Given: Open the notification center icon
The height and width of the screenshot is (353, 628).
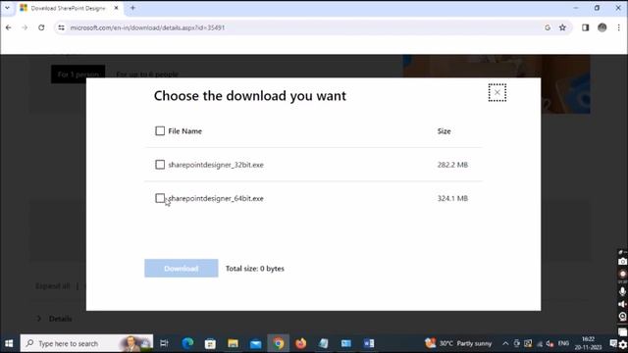Looking at the screenshot, I should 613,343.
